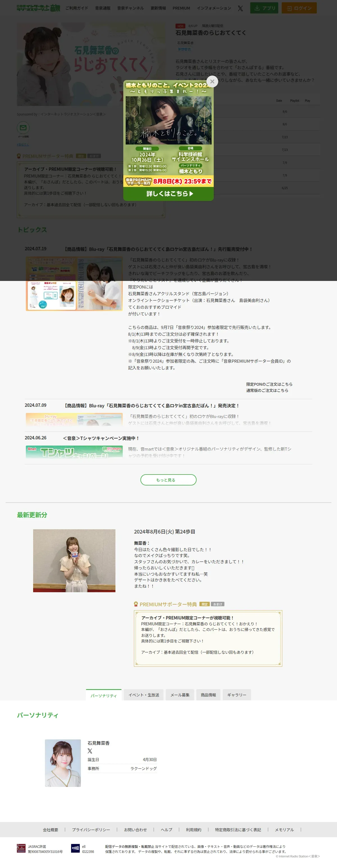Click 通常版のご注文はこちら link
This screenshot has width=337, height=865.
[x=267, y=391]
